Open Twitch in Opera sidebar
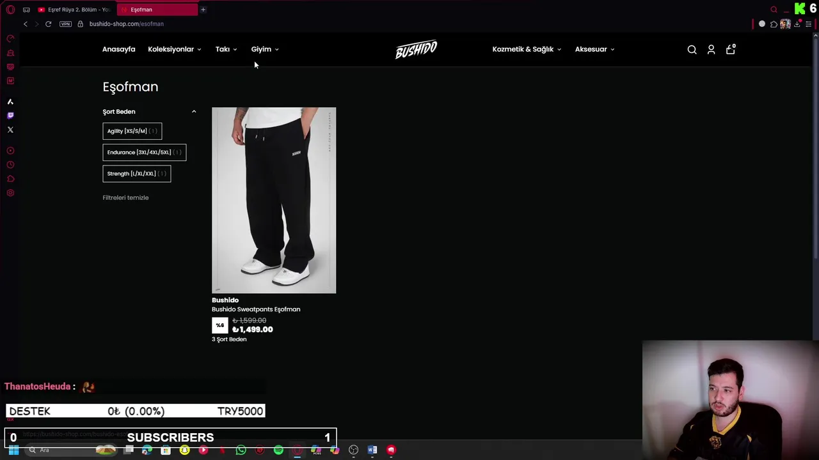Screen dimensions: 819x460 (x=10, y=116)
